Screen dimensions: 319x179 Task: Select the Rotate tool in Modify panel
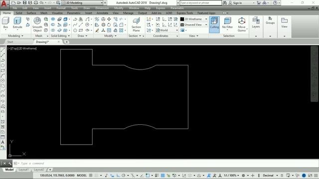109,25
